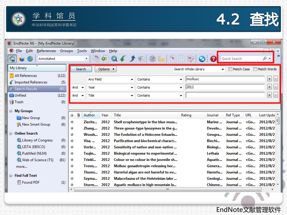Click the Quick Search input field
This screenshot has height=215, width=287.
(x=241, y=59)
